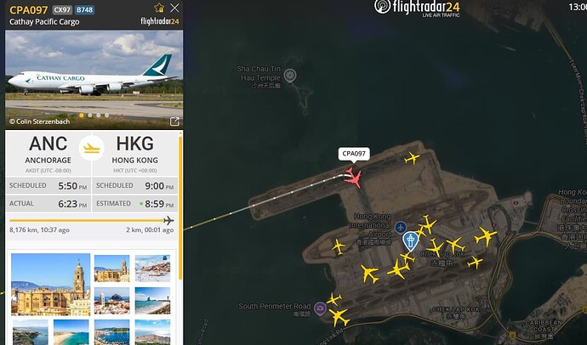
Task: Add CPA097 to favorites with star icon
Action: click(x=159, y=8)
